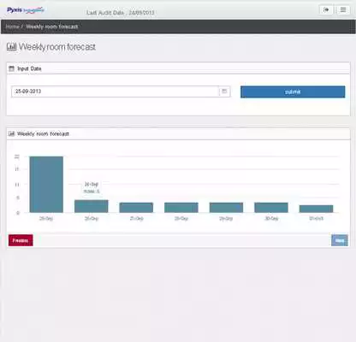Click the calendar icon in Input Date header

coord(11,68)
